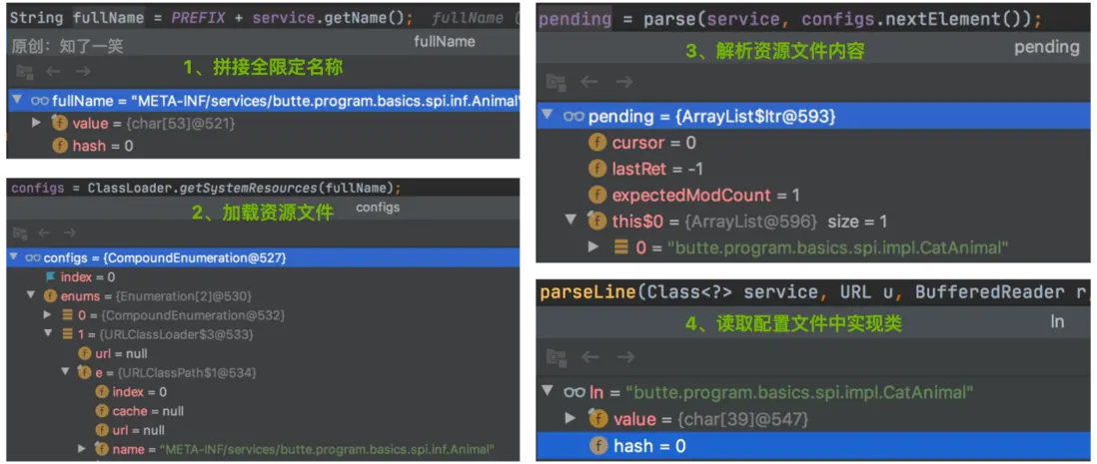Collapse 1 = {URLClassLoader$3@533} node
The image size is (1097, 464).
point(48,334)
